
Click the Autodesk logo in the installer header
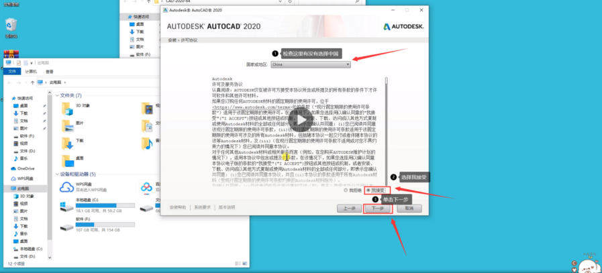point(403,26)
